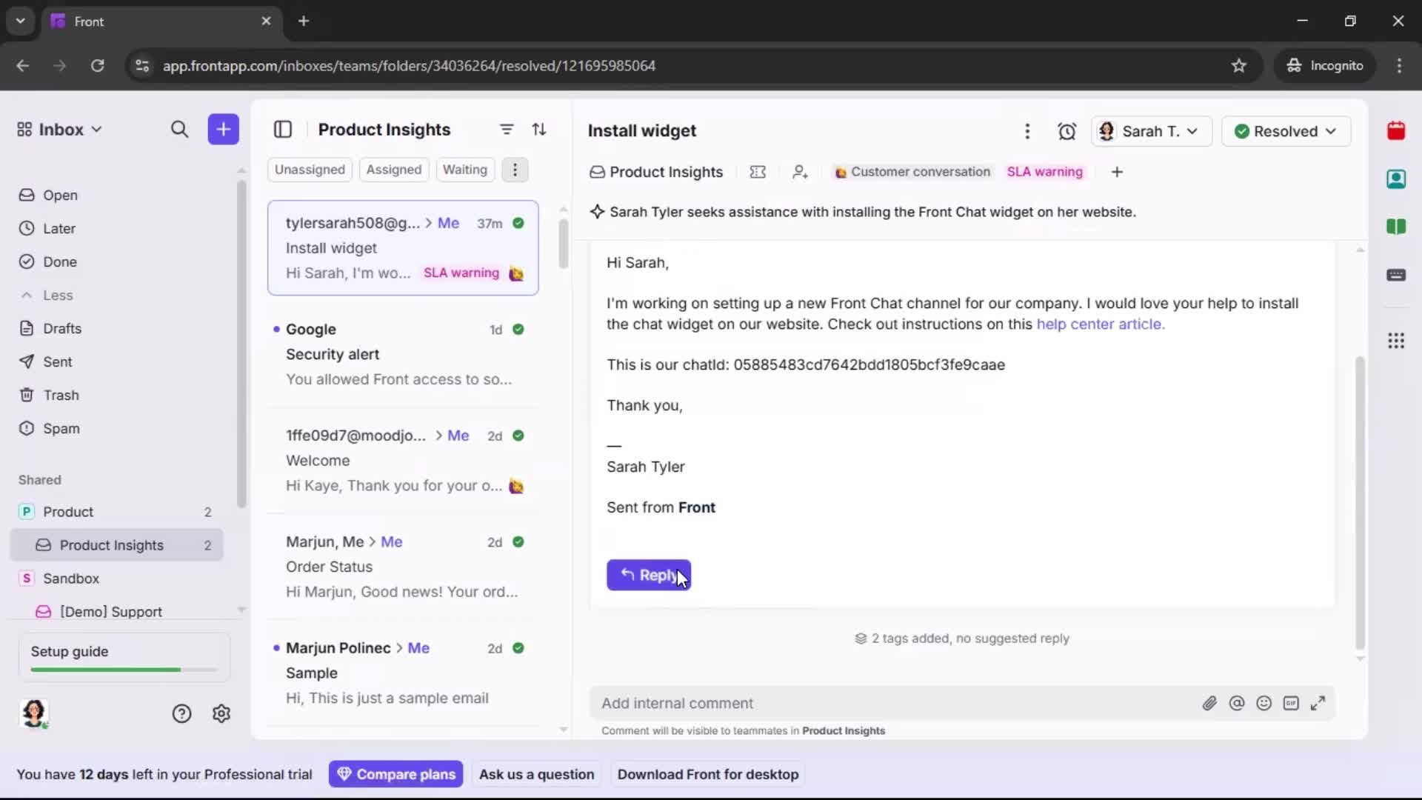Viewport: 1422px width, 800px height.
Task: Open the teal contact details icon
Action: click(x=1397, y=179)
